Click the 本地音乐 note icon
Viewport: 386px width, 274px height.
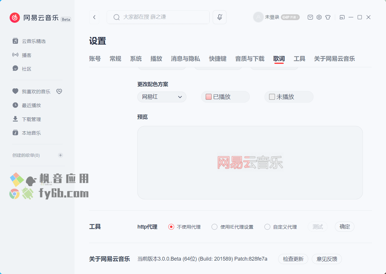point(15,133)
